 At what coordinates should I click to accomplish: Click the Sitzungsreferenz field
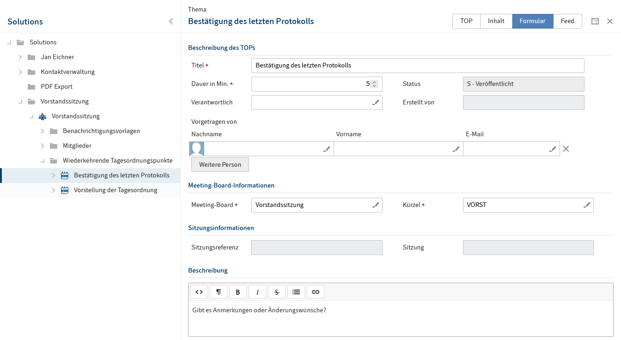pos(317,248)
